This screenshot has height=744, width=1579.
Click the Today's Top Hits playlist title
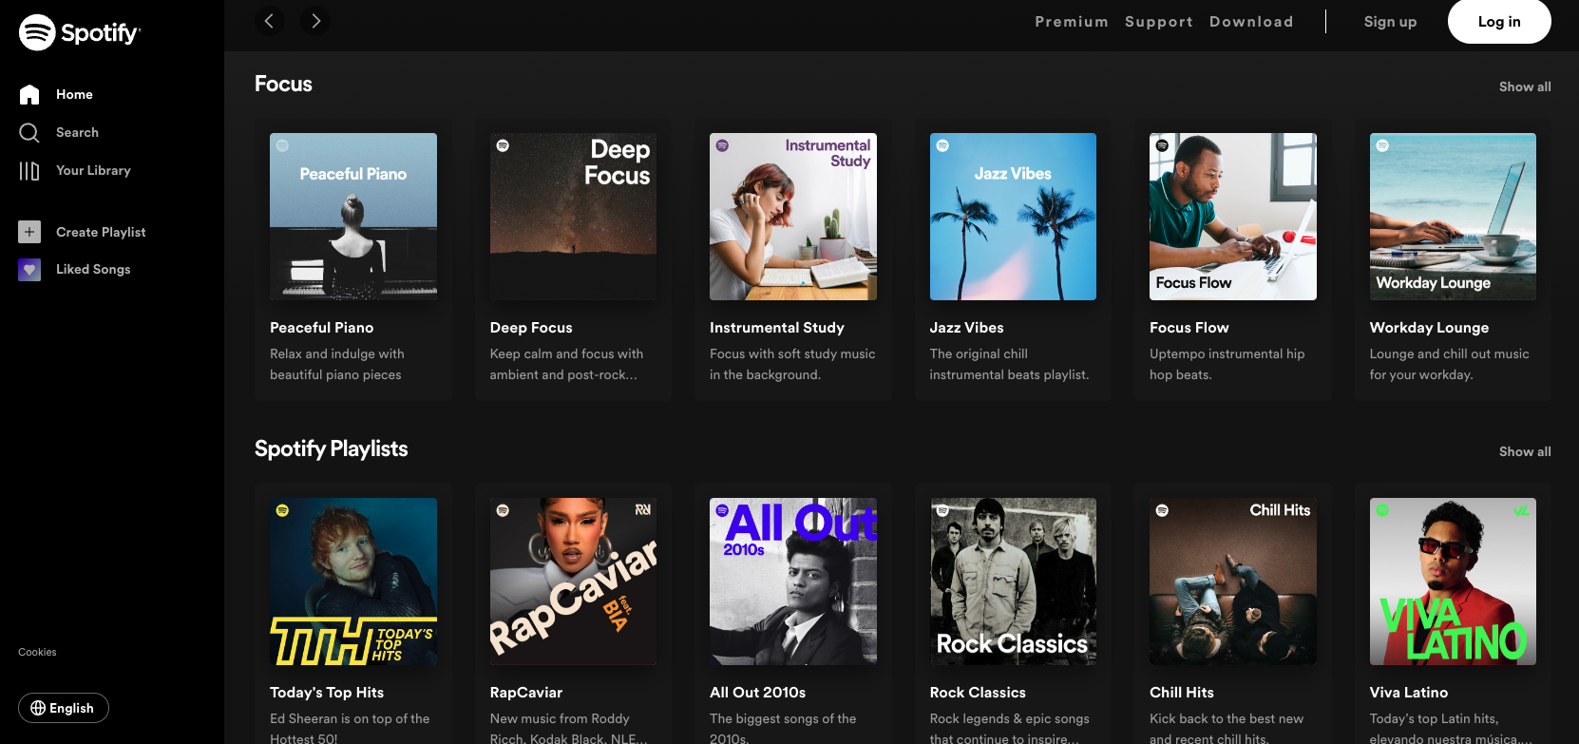coord(327,692)
